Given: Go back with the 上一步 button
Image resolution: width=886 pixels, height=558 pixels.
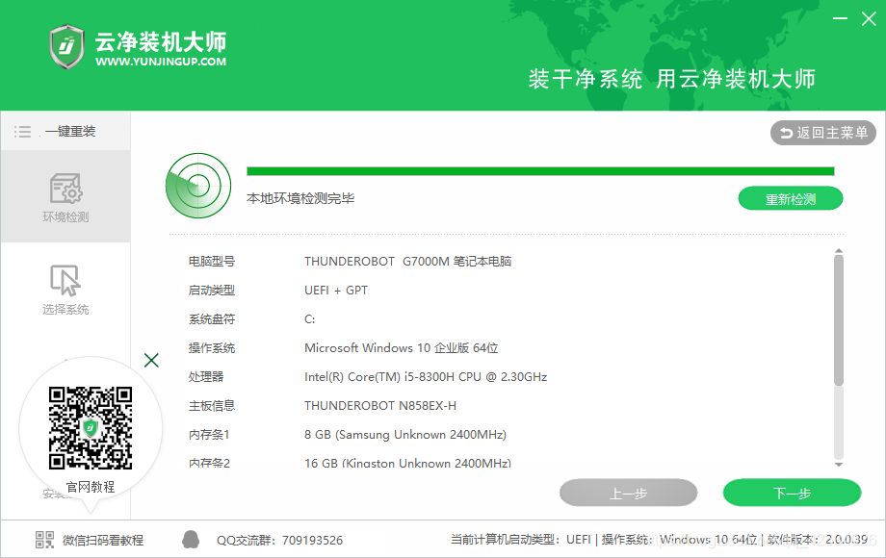Looking at the screenshot, I should (x=628, y=494).
